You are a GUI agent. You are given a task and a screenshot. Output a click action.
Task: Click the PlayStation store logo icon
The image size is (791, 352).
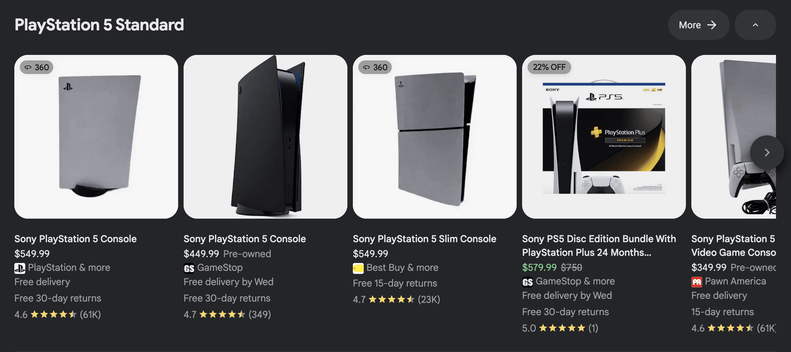20,268
